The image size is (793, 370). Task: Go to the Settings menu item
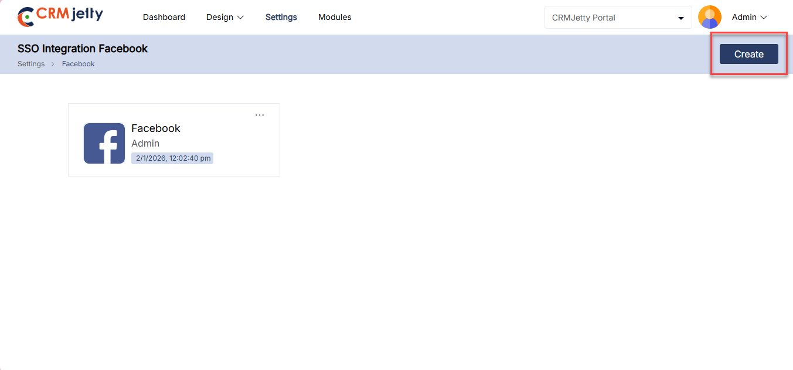tap(281, 17)
